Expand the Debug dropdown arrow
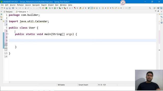 (52, 8)
